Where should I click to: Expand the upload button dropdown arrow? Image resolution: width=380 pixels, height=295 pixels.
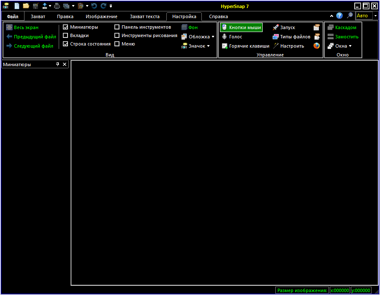pos(50,6)
